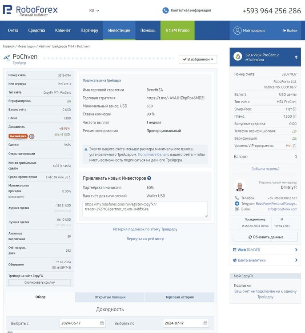Expand the Центр аналитики chevron
This screenshot has height=333, width=305.
296,260
